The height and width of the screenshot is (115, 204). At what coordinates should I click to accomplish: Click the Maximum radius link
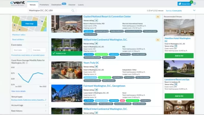coord(19,35)
